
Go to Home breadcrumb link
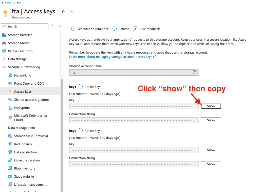[7, 3]
